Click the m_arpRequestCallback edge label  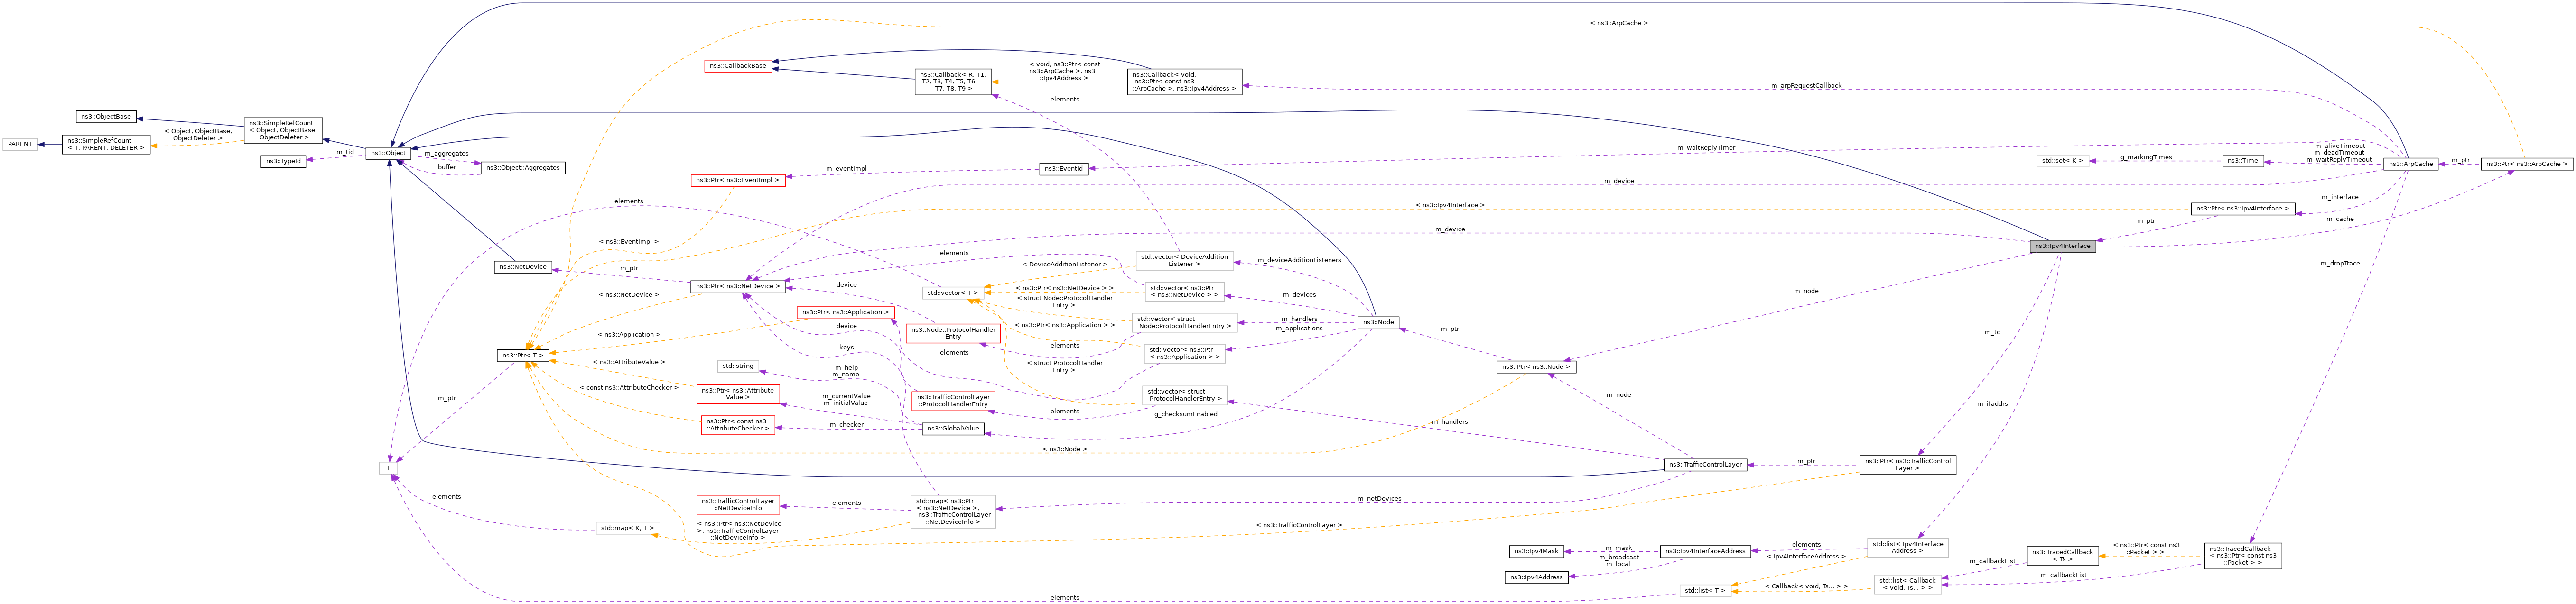(1806, 86)
